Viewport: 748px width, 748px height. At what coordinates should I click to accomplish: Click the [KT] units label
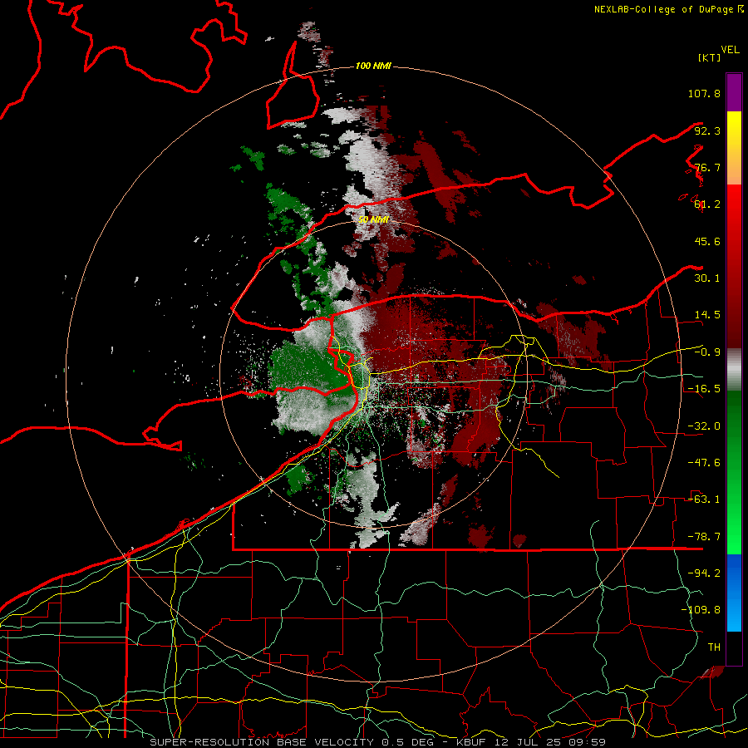(710, 57)
